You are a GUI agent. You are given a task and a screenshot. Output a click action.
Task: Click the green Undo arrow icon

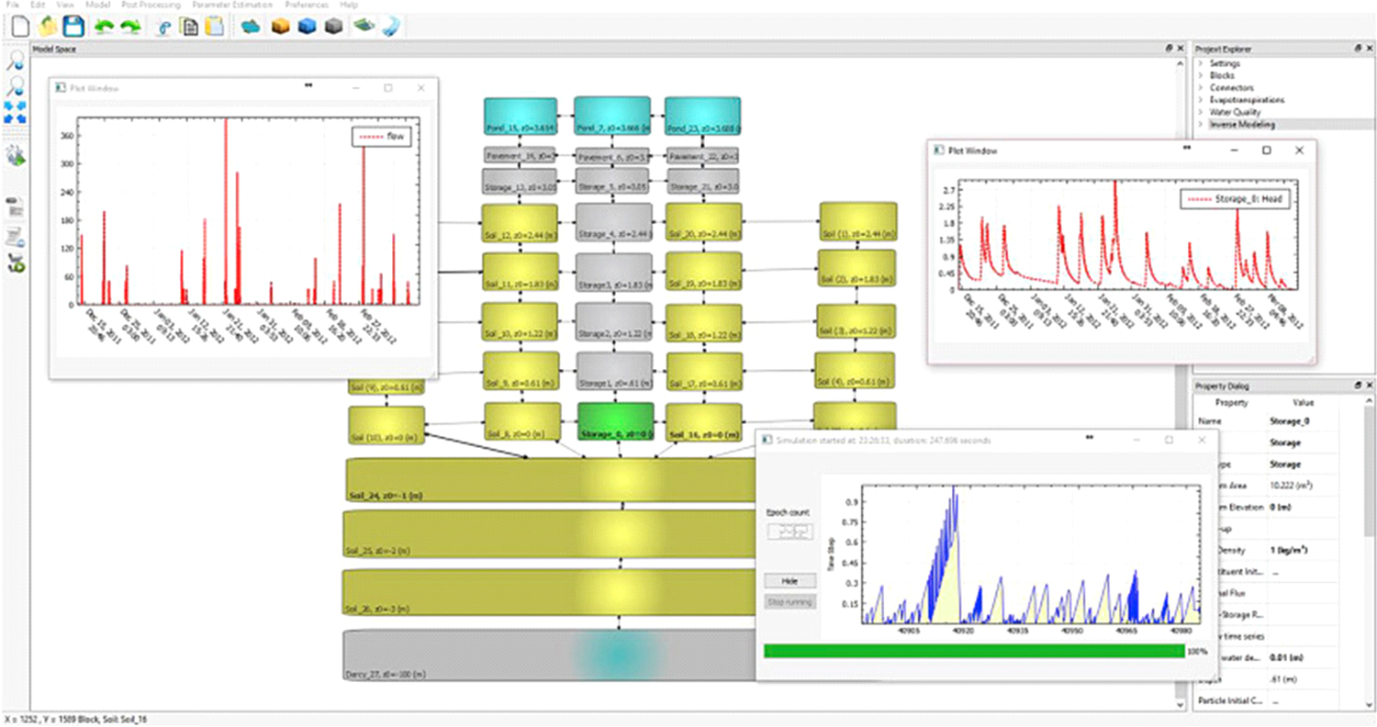tap(104, 28)
